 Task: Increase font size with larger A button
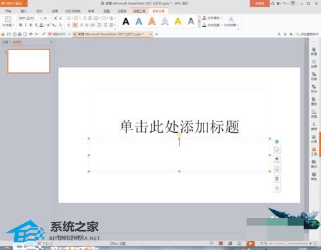click(x=56, y=18)
